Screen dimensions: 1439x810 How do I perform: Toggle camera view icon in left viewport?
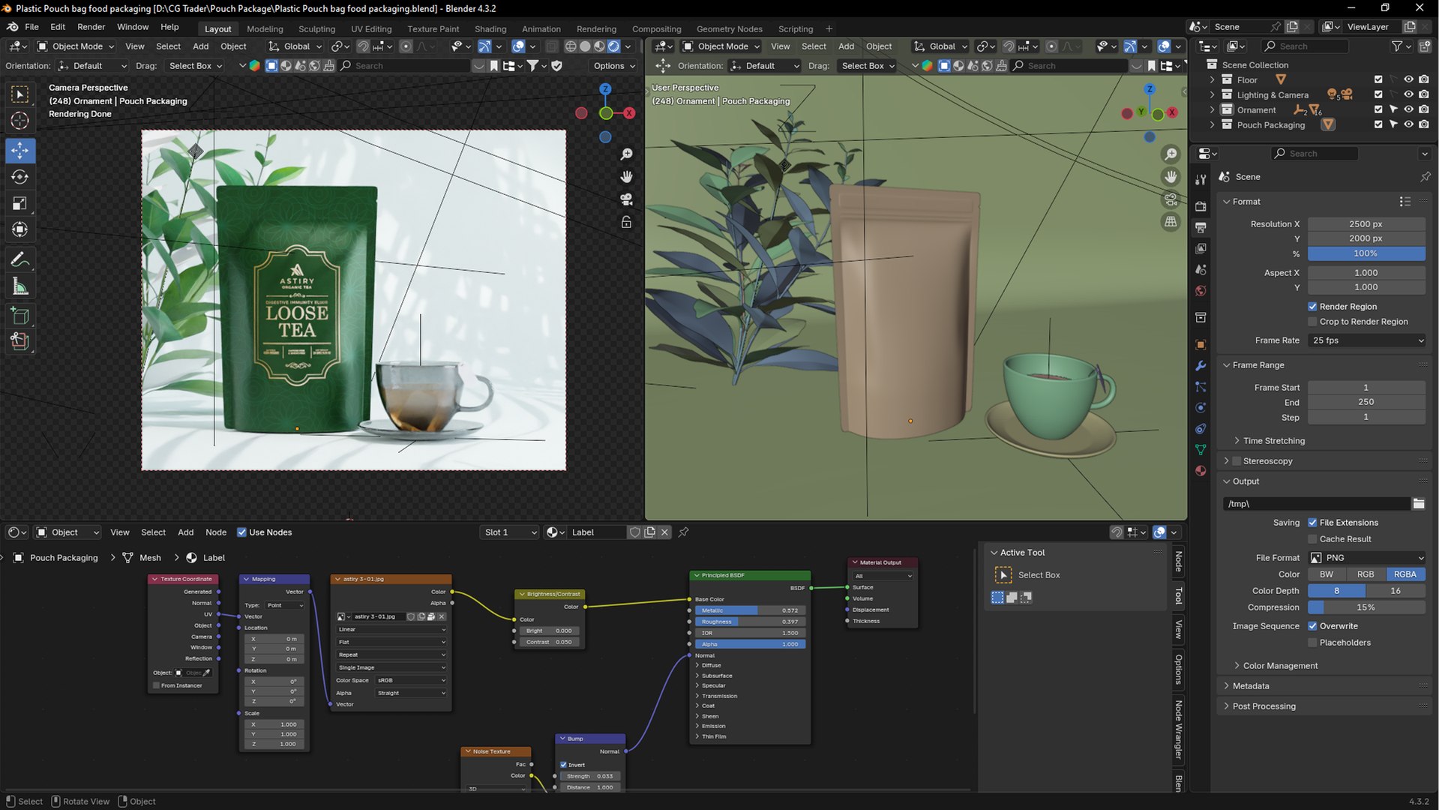(x=626, y=199)
